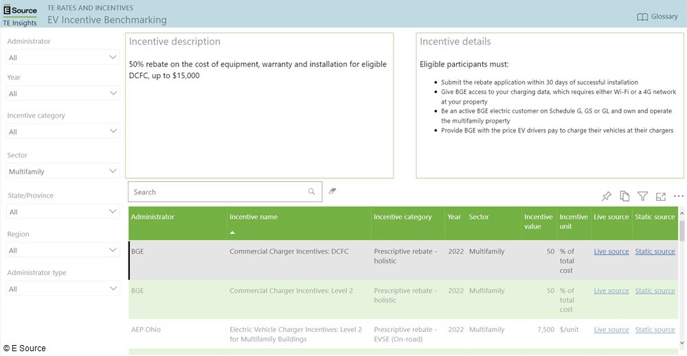Image resolution: width=687 pixels, height=356 pixels.
Task: Open Static source for BGE Level 2 row
Action: [x=655, y=291]
